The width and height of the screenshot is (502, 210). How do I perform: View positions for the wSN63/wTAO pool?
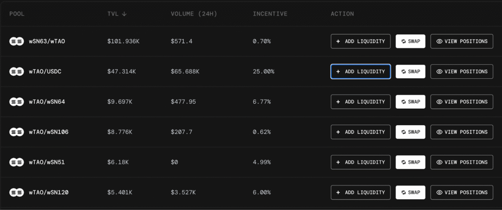(x=462, y=41)
